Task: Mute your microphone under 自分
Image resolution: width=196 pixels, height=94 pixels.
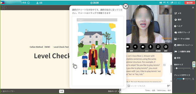Action: pos(151,47)
